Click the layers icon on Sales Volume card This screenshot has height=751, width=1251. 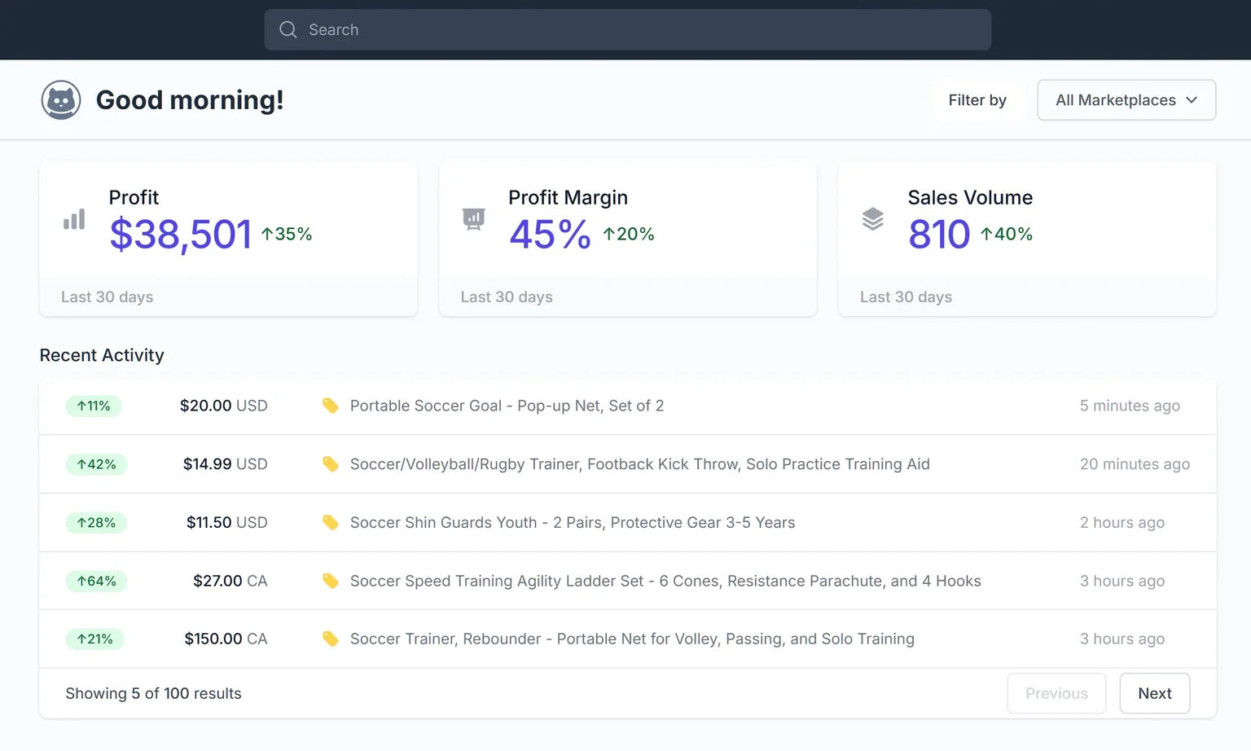[872, 219]
